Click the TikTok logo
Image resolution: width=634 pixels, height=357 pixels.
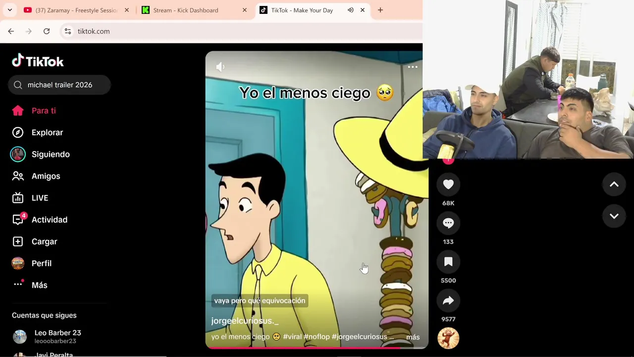[38, 61]
